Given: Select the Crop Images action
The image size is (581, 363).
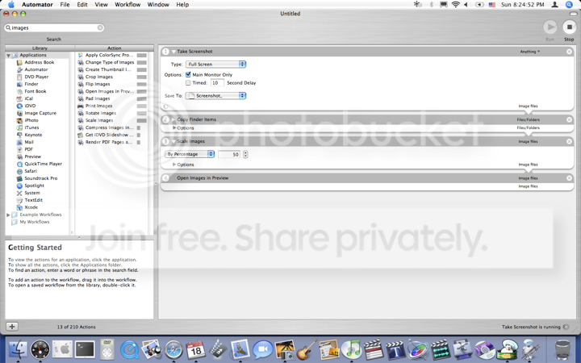Looking at the screenshot, I should click(99, 77).
